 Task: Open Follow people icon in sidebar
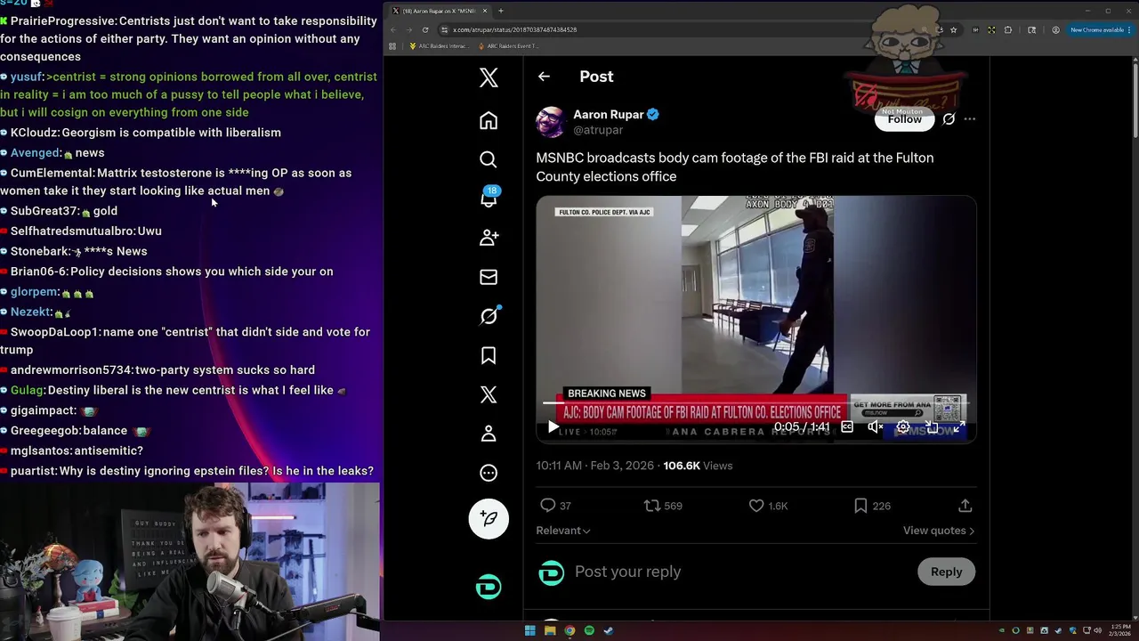click(x=489, y=238)
